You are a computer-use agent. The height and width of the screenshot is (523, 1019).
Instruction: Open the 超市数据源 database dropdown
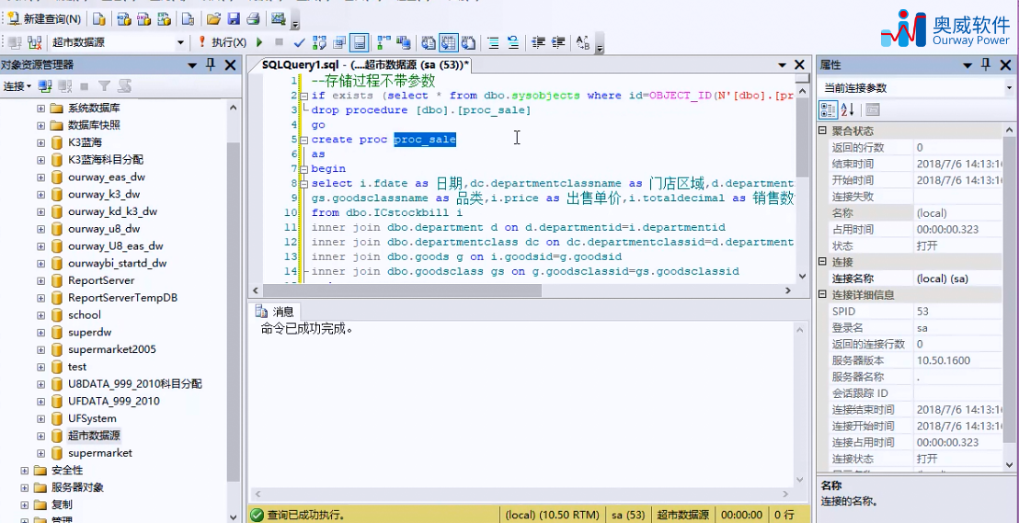click(180, 42)
